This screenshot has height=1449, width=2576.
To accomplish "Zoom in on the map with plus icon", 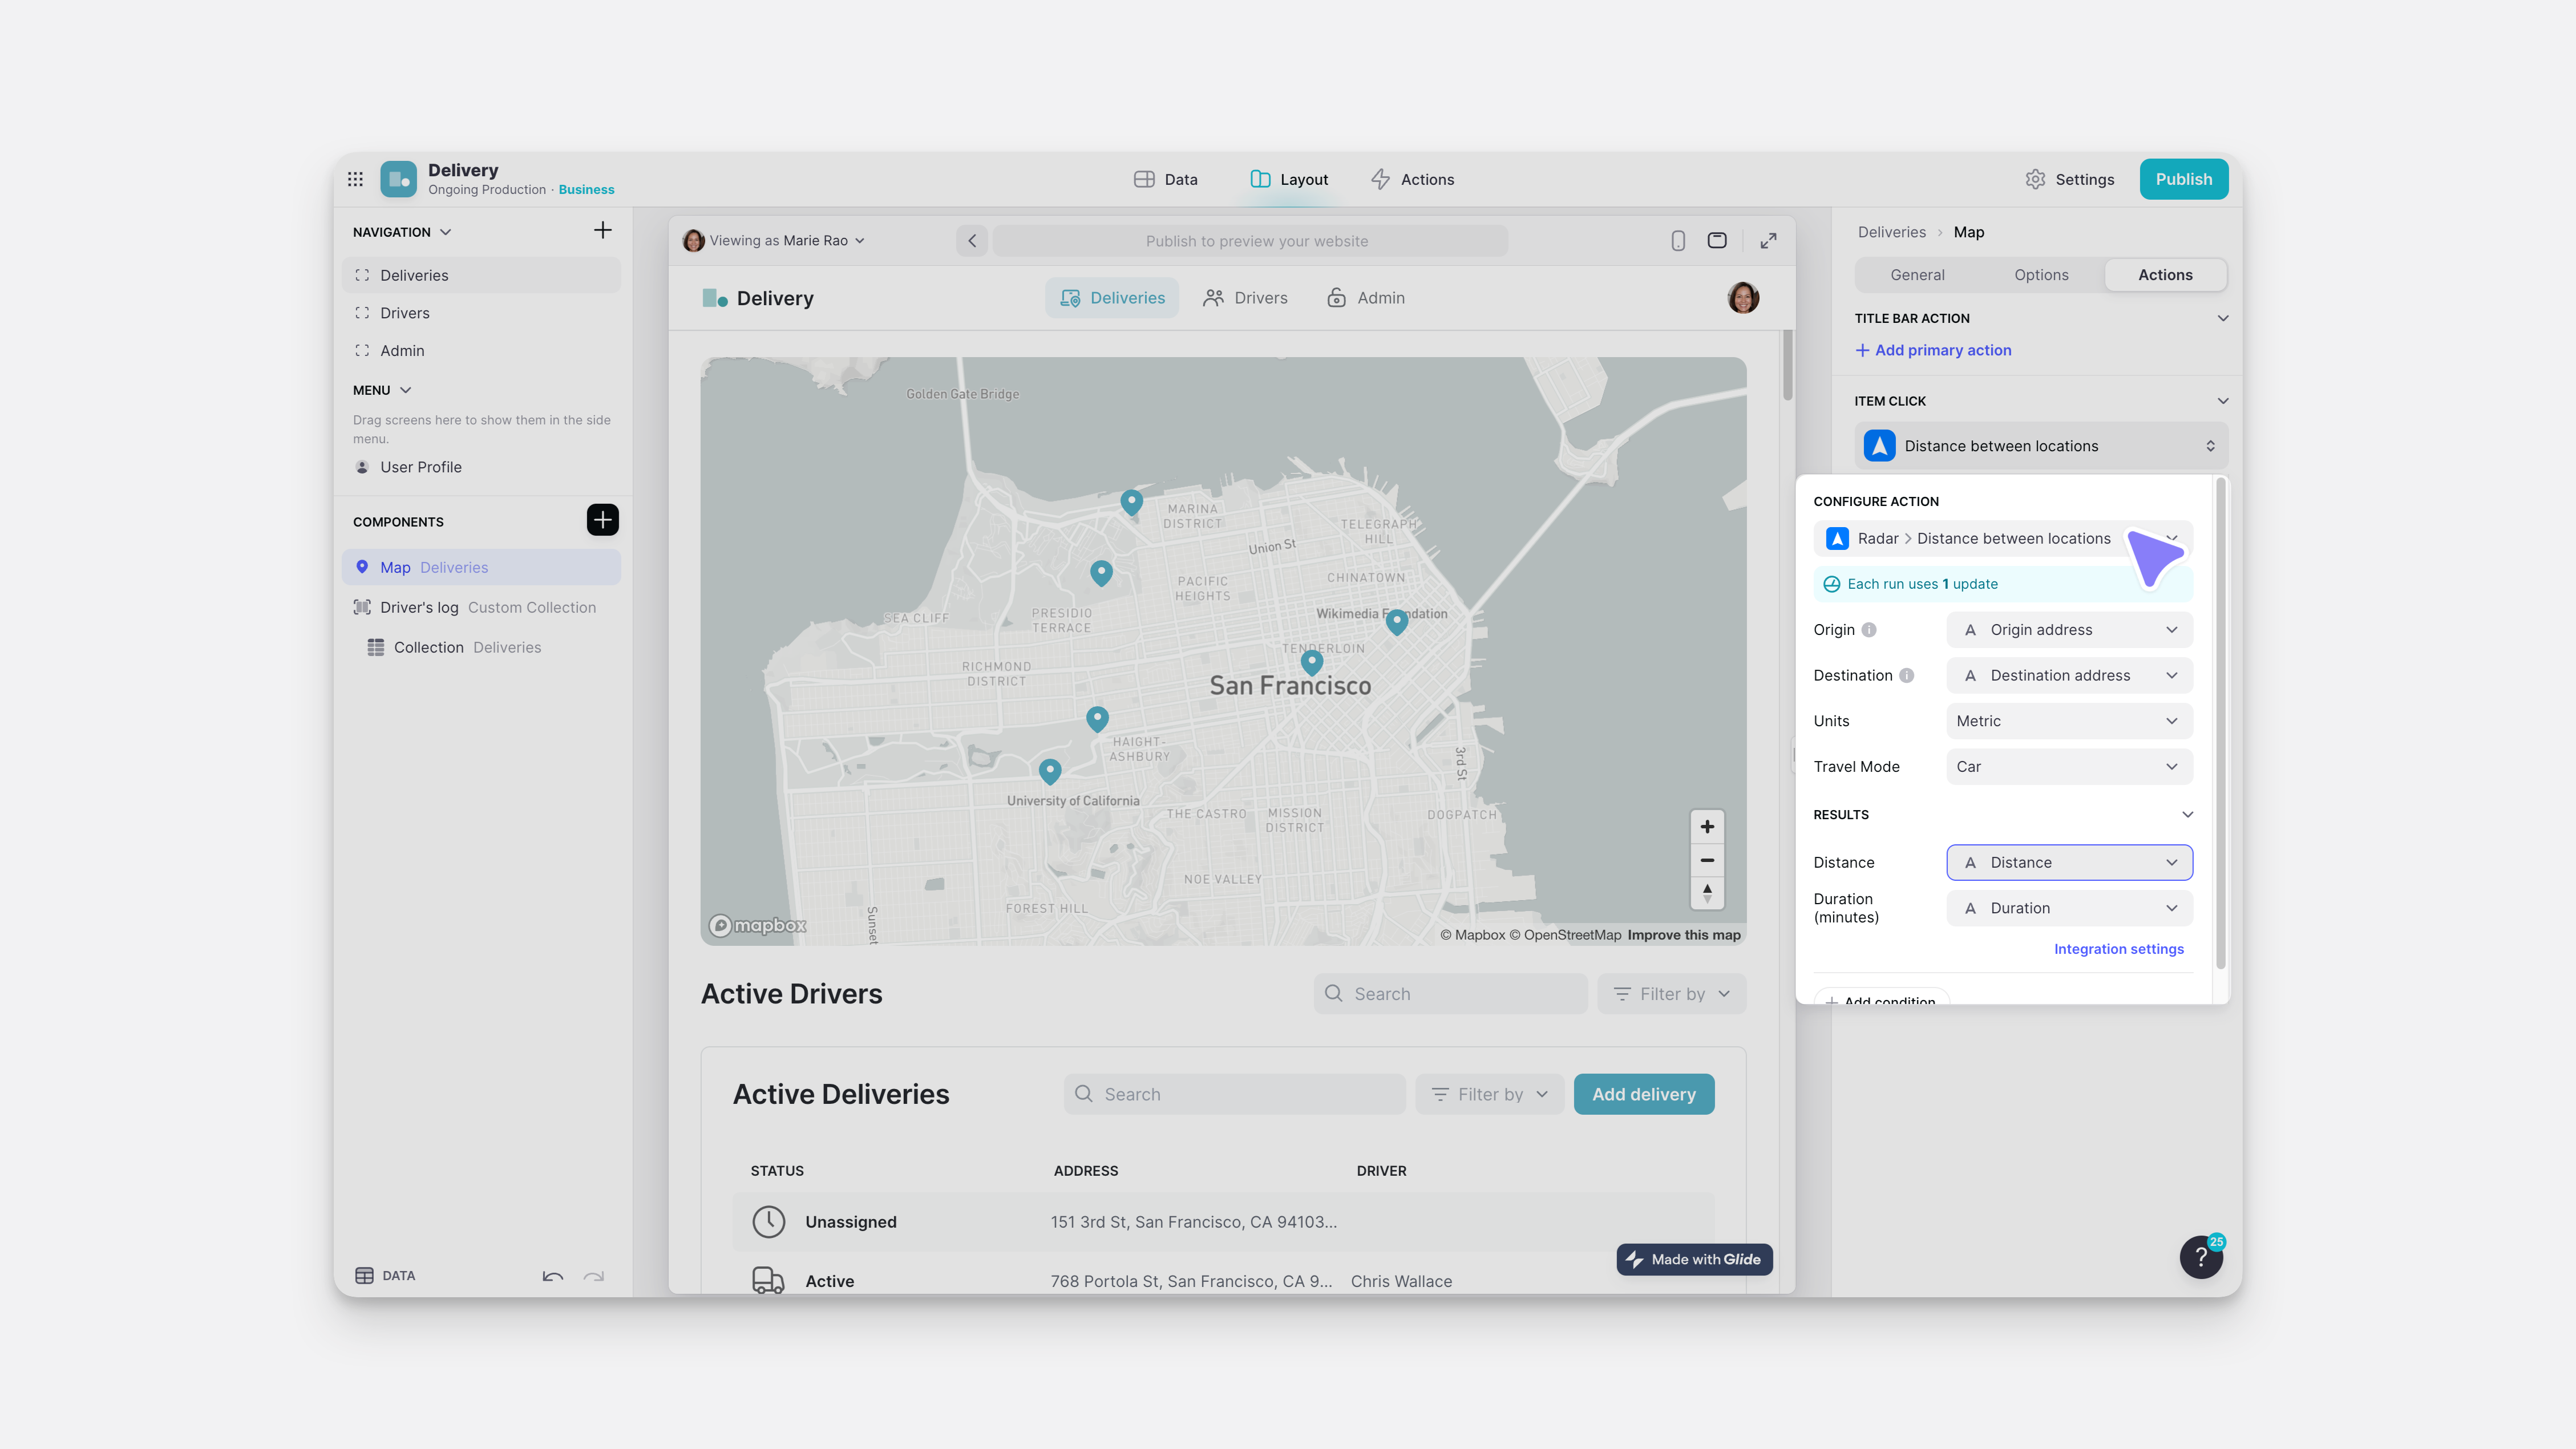I will click(1707, 826).
